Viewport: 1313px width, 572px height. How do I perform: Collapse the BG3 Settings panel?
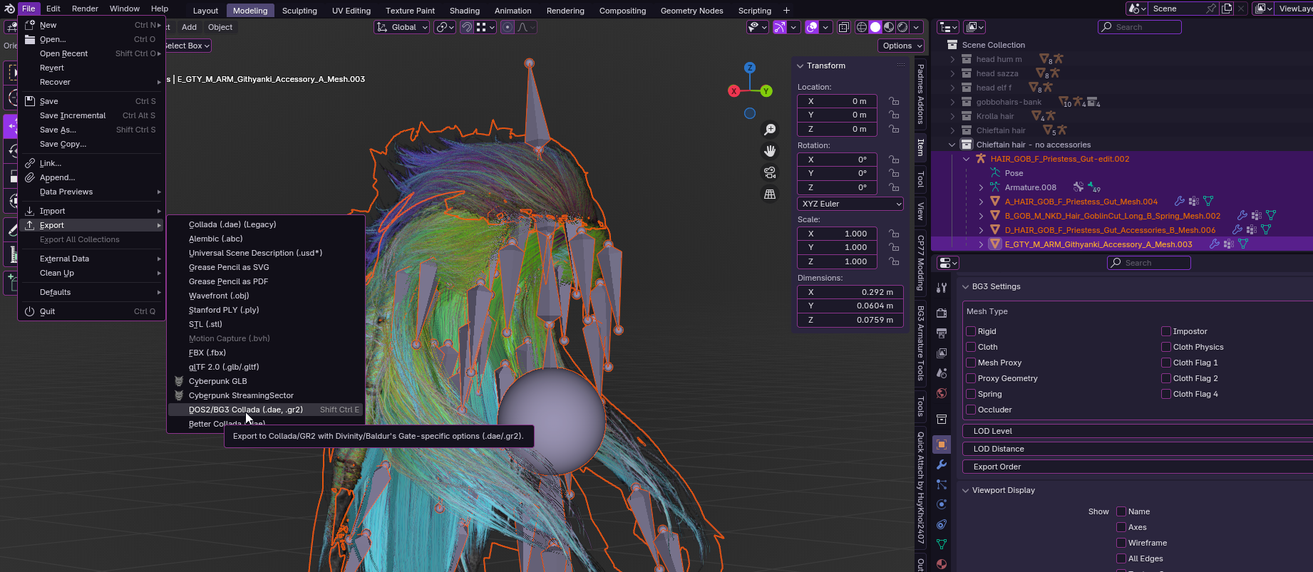click(966, 286)
